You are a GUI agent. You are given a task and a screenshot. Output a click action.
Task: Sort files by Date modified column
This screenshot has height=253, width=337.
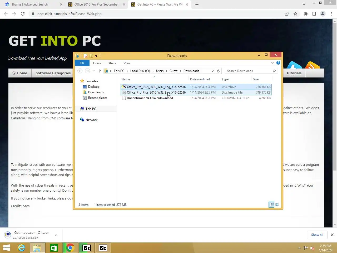click(x=204, y=79)
